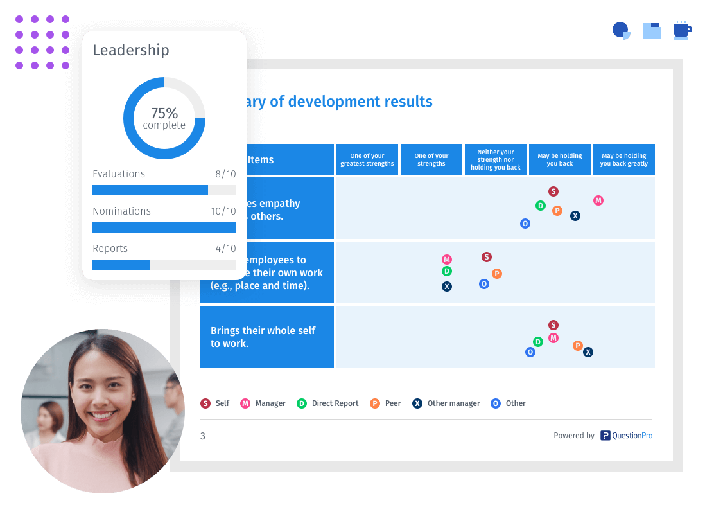Select the orange Peer legend icon

tap(375, 403)
